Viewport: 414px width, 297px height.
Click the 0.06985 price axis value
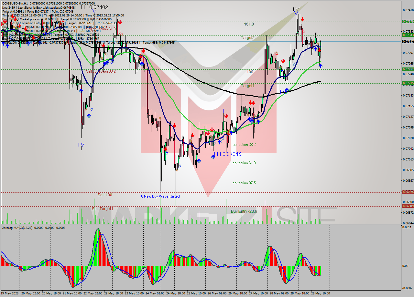click(408, 170)
